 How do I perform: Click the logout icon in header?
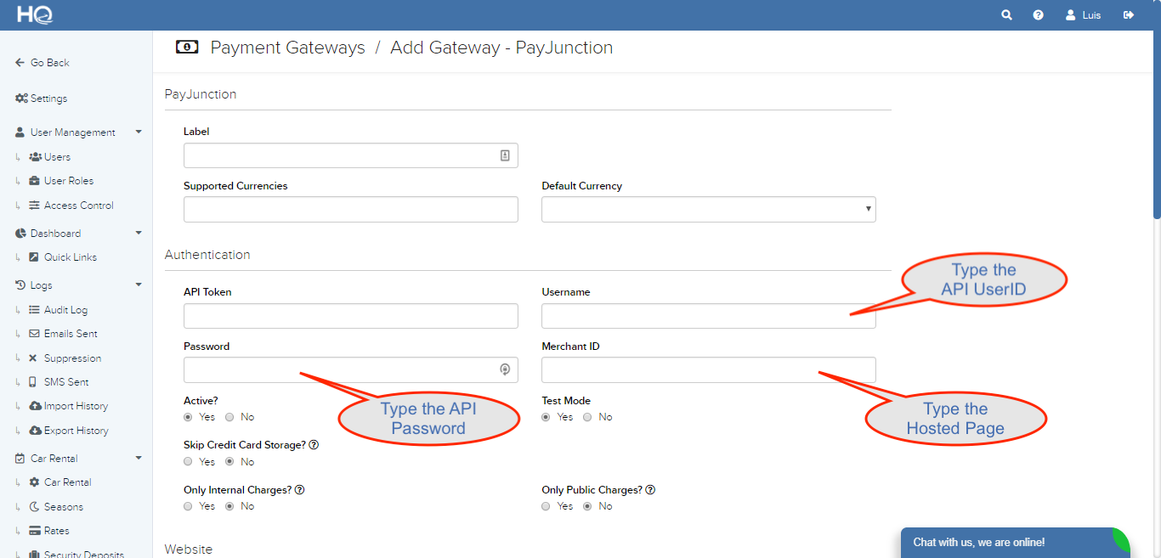click(1129, 15)
